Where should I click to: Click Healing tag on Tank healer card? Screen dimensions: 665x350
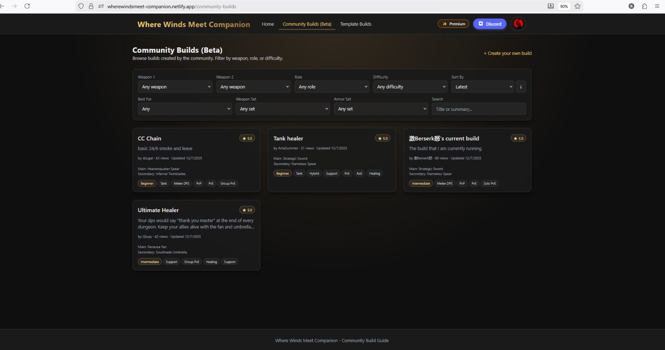coord(374,174)
